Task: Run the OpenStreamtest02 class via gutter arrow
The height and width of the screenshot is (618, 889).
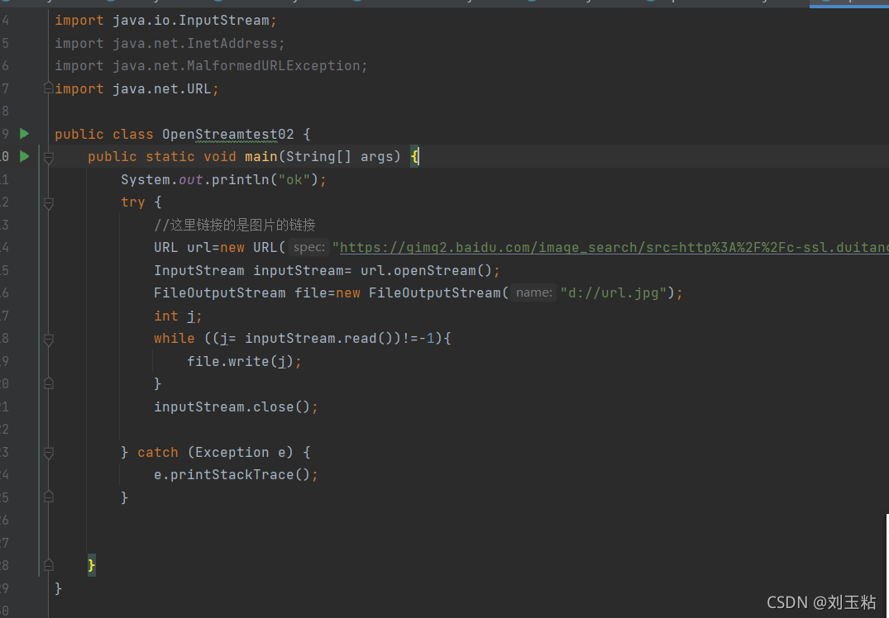Action: [x=24, y=134]
